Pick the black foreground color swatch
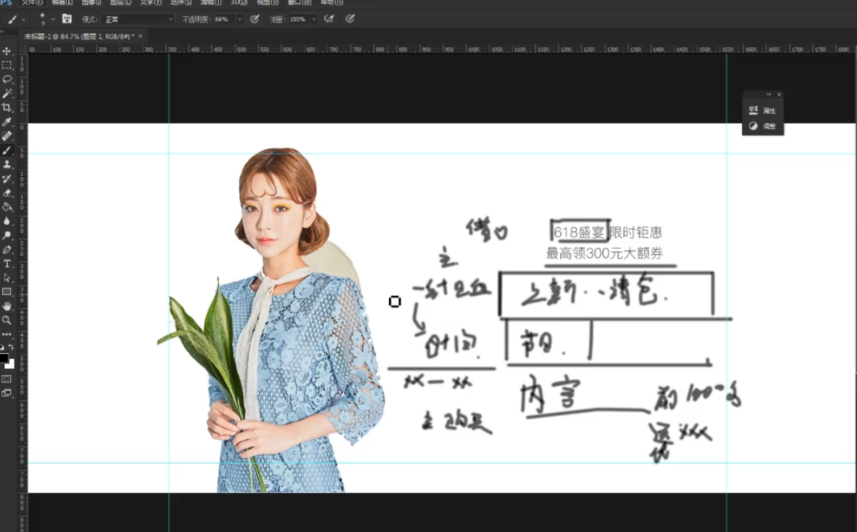The height and width of the screenshot is (532, 857). (x=4, y=358)
